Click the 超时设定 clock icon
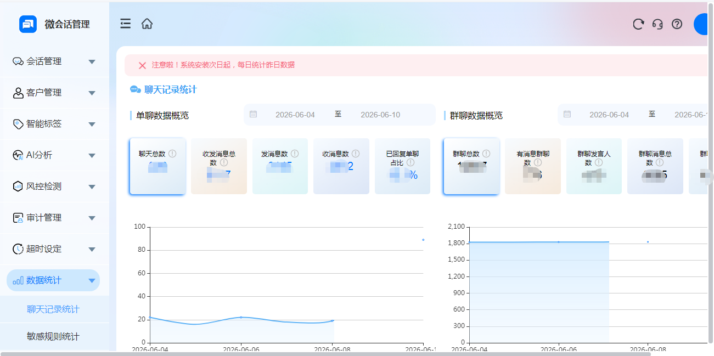This screenshot has height=356, width=714. point(18,249)
